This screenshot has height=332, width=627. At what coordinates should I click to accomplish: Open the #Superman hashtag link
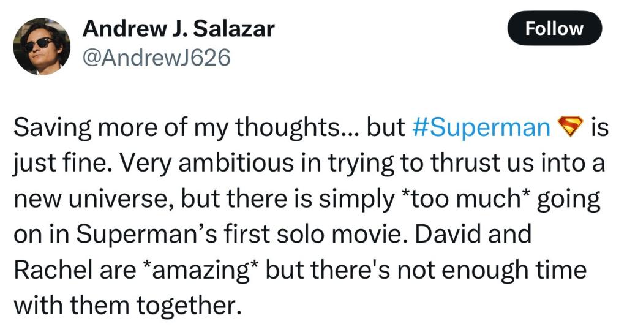(481, 127)
